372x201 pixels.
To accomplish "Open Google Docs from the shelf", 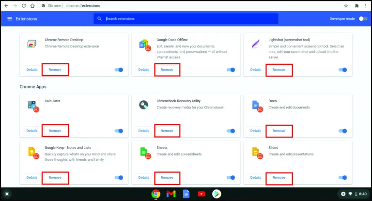I will click(186, 194).
